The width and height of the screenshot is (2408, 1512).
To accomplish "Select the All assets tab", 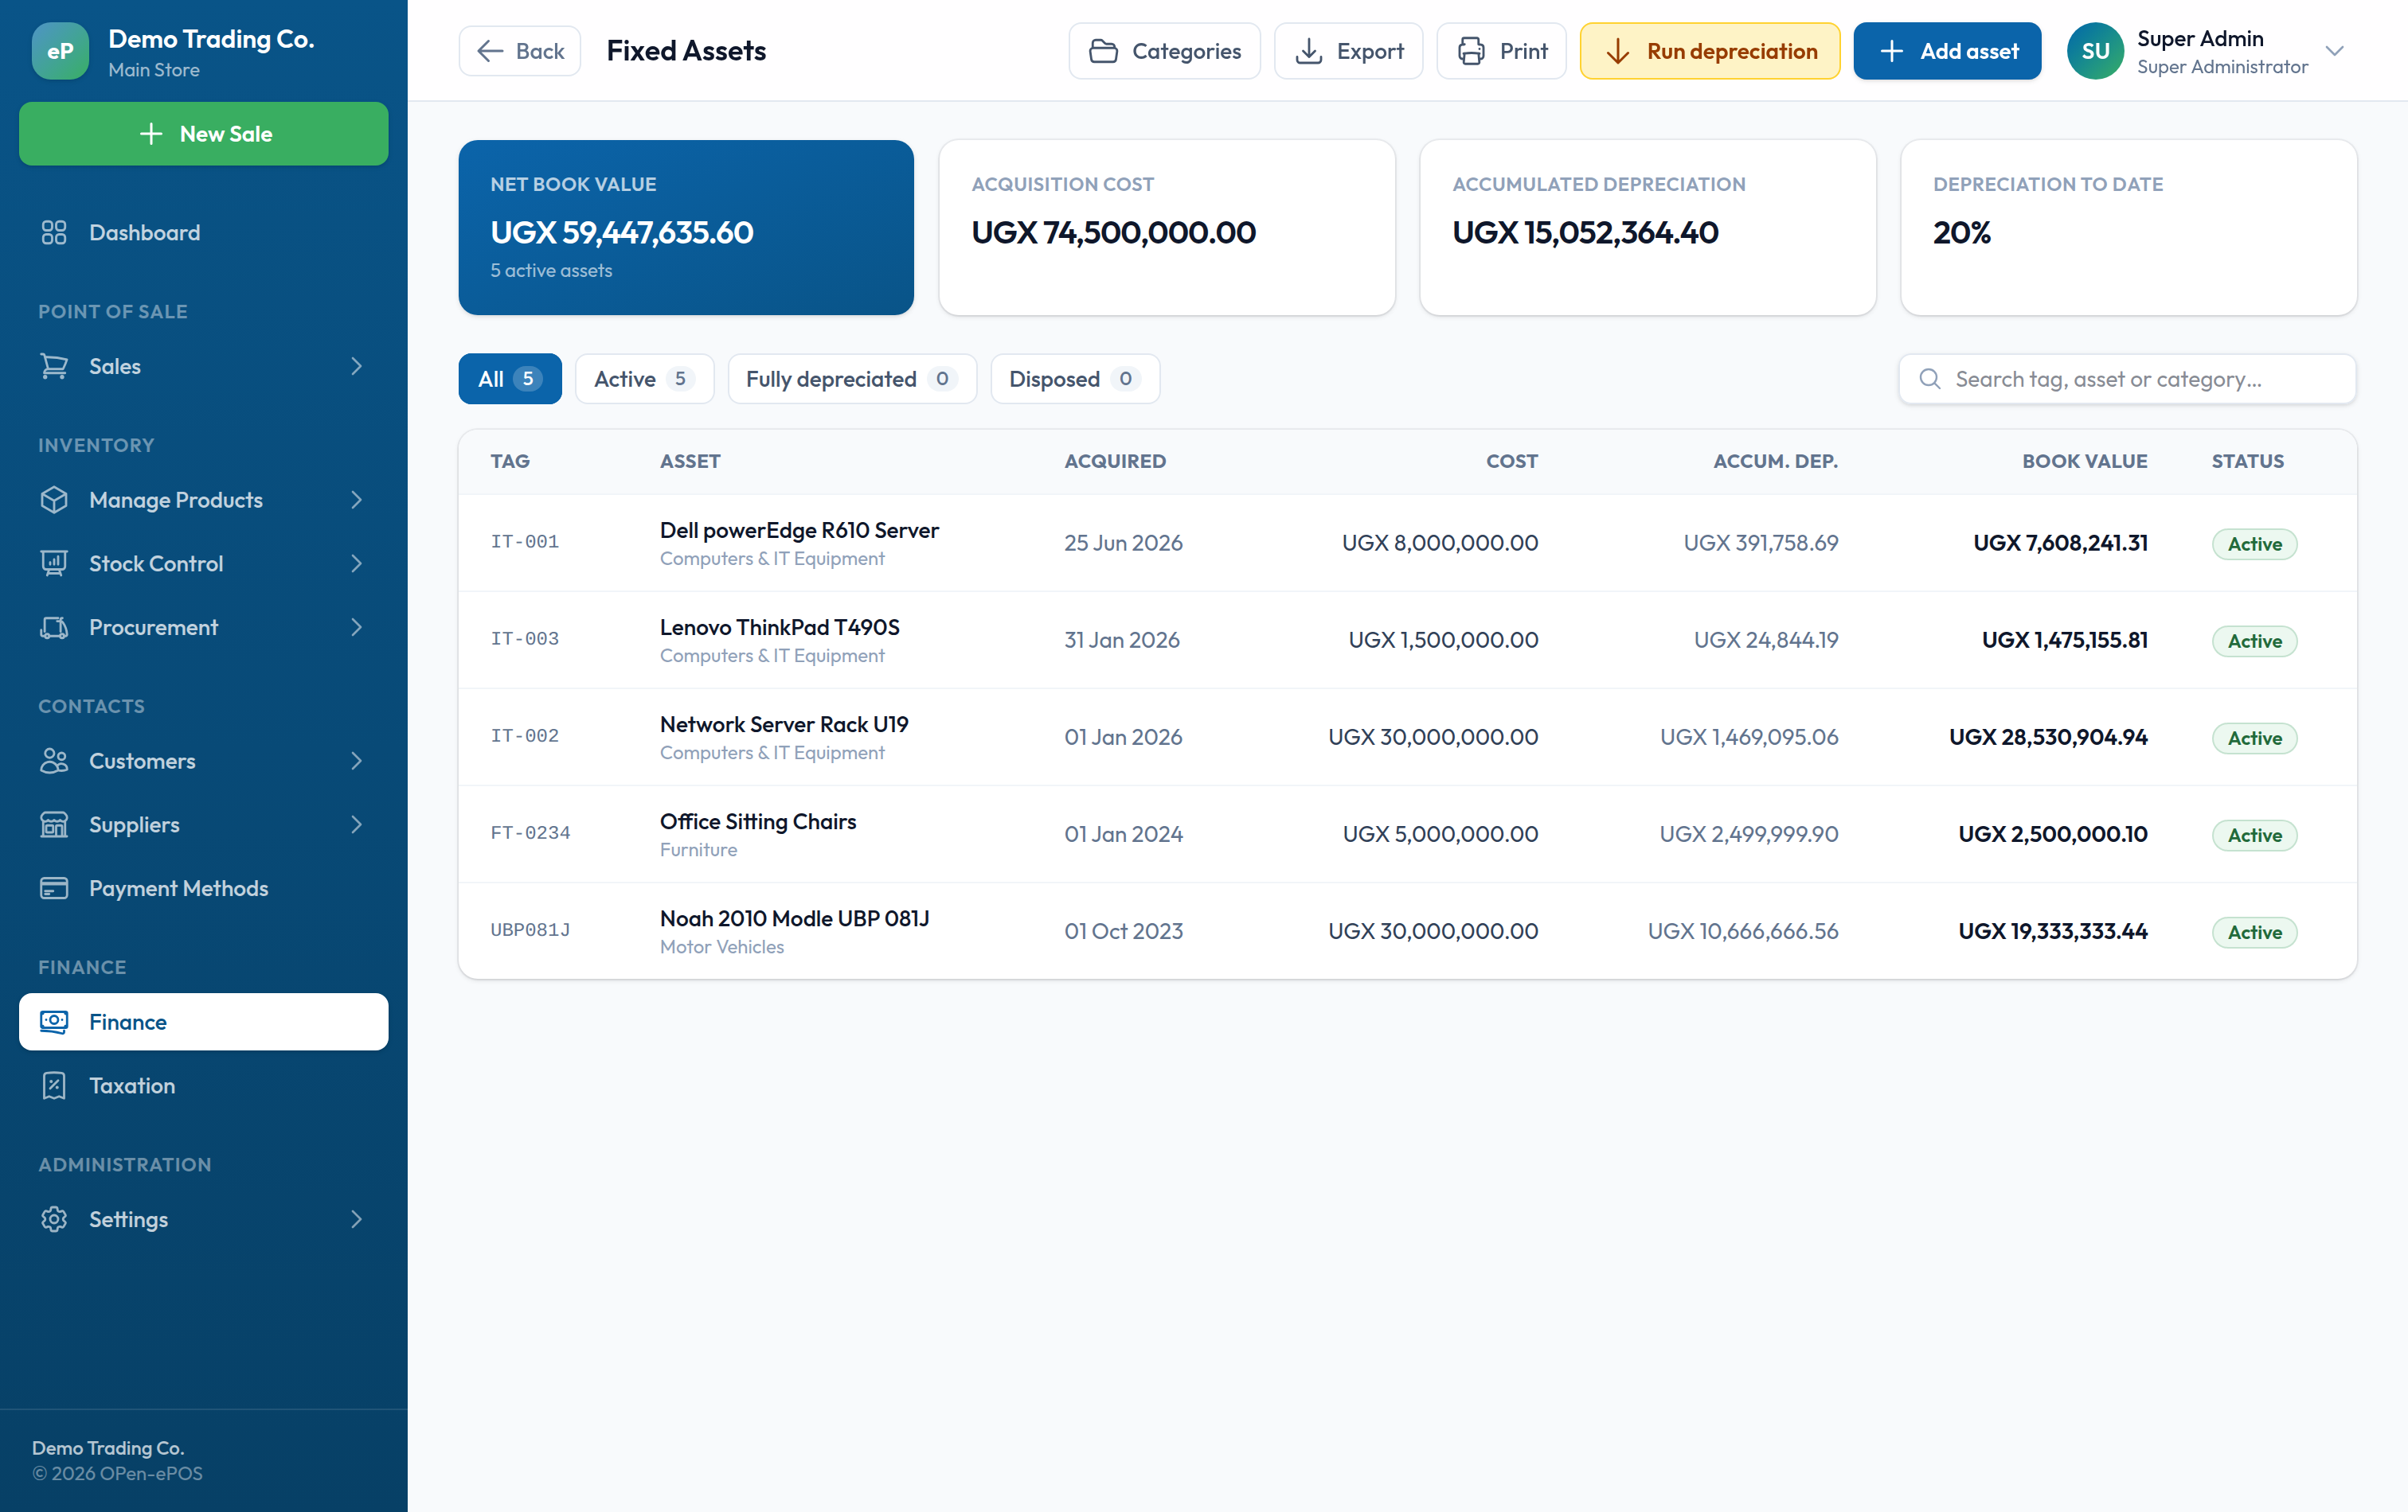I will [510, 379].
